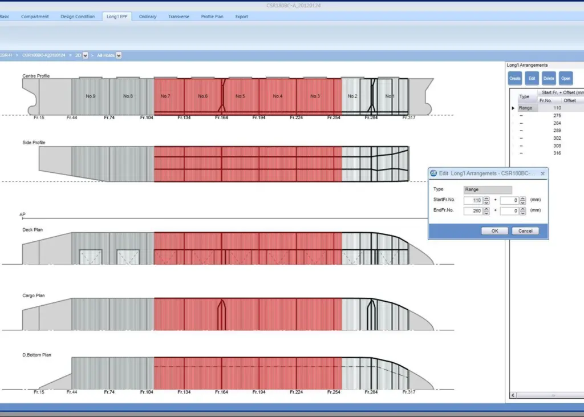Click the StartFr.No. offset field
Viewport: 584px width, 417px height.
coord(509,200)
